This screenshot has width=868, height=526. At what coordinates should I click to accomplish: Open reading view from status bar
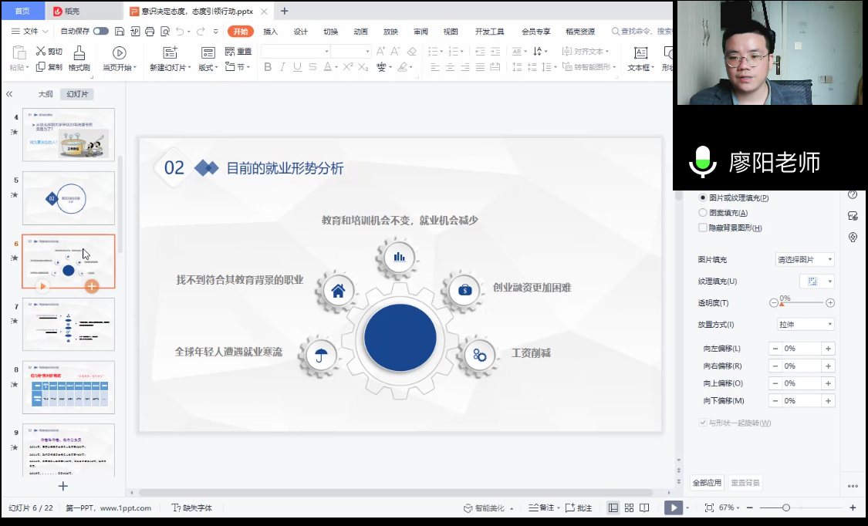(x=645, y=507)
